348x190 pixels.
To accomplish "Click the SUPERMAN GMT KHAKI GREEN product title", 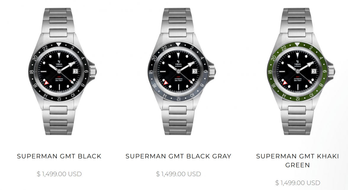I will pos(297,160).
